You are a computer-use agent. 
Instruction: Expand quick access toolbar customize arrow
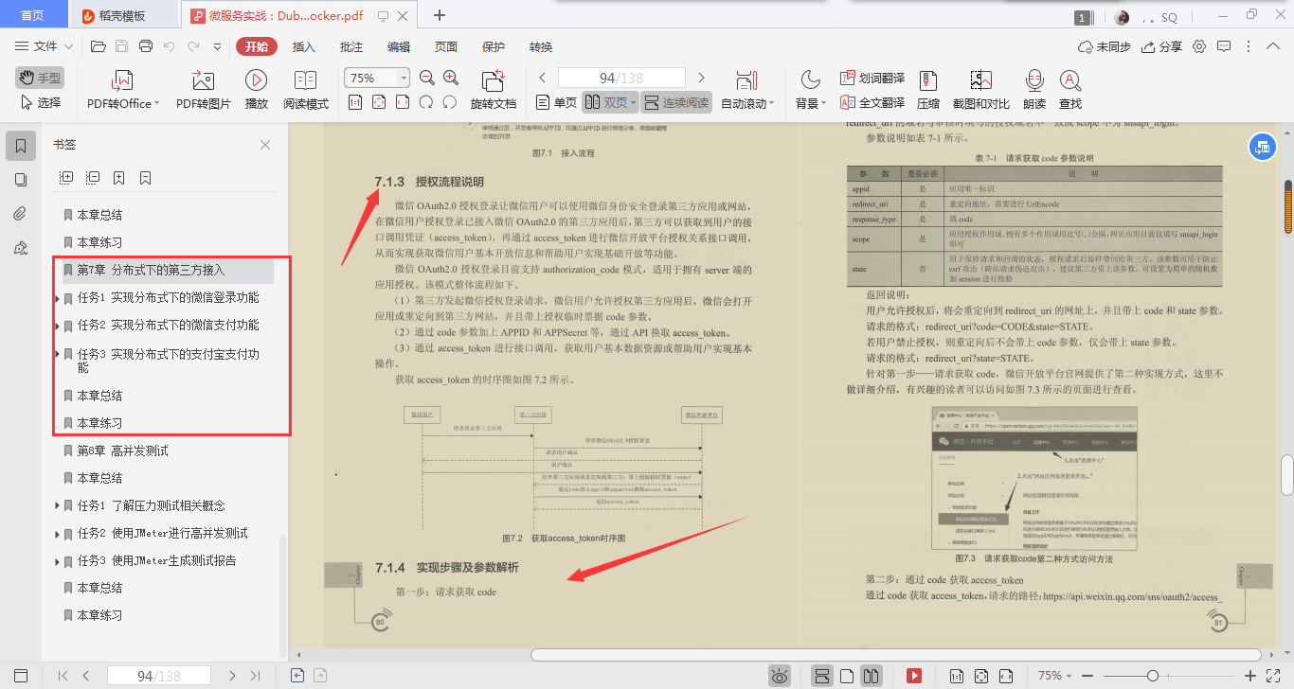[218, 46]
